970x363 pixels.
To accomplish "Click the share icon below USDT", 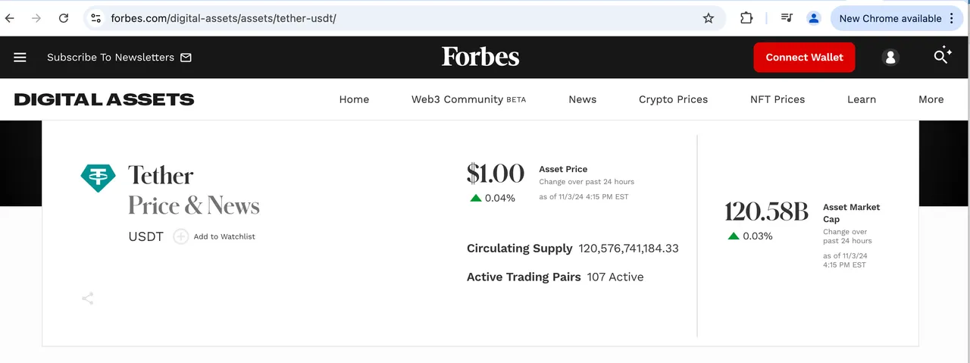I will 88,299.
